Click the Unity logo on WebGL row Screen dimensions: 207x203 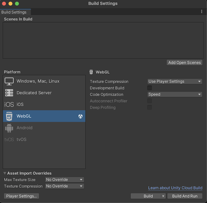80,116
